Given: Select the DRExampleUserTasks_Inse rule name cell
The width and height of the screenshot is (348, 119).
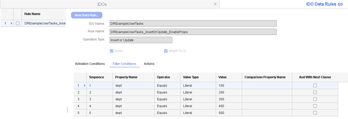Looking at the screenshot, I should click(x=44, y=23).
